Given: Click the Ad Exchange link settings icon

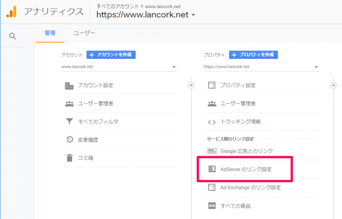Looking at the screenshot, I should click(212, 187).
